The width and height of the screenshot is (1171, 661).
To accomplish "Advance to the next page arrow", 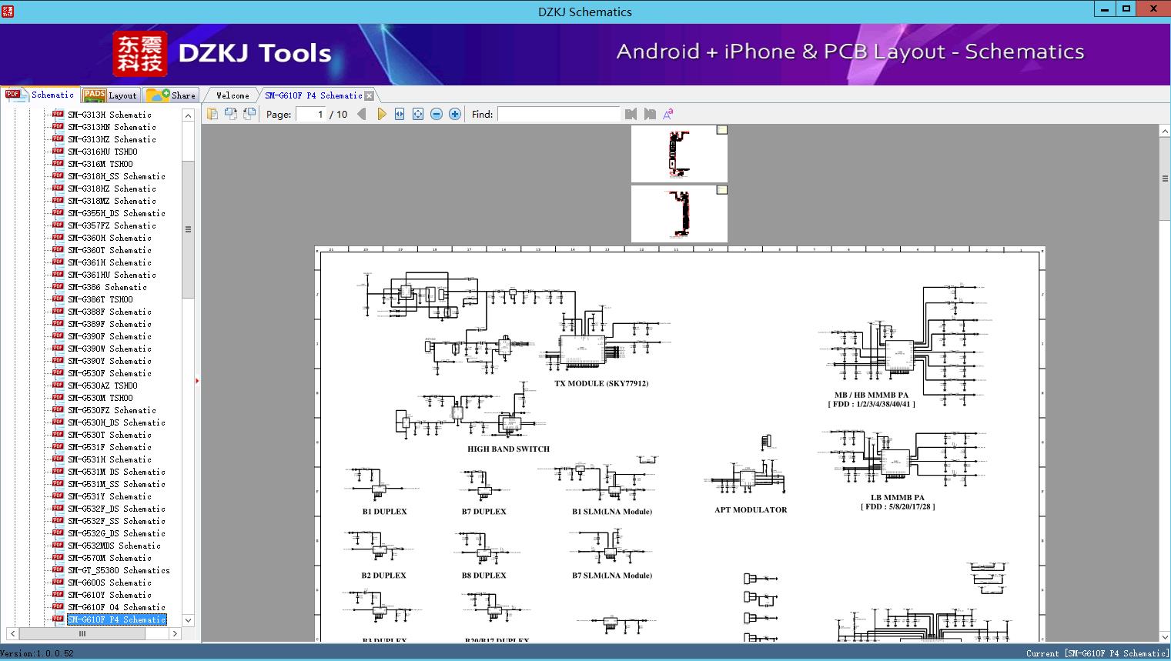I will click(x=381, y=114).
